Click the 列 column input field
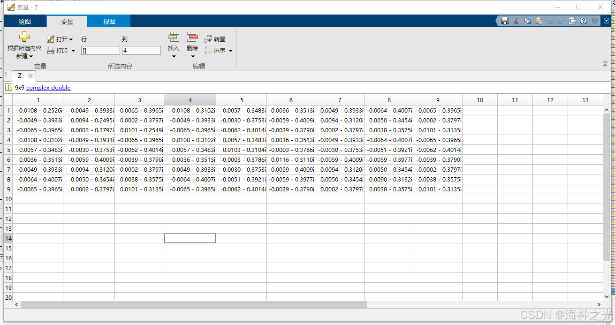The width and height of the screenshot is (615, 325). pyautogui.click(x=141, y=51)
